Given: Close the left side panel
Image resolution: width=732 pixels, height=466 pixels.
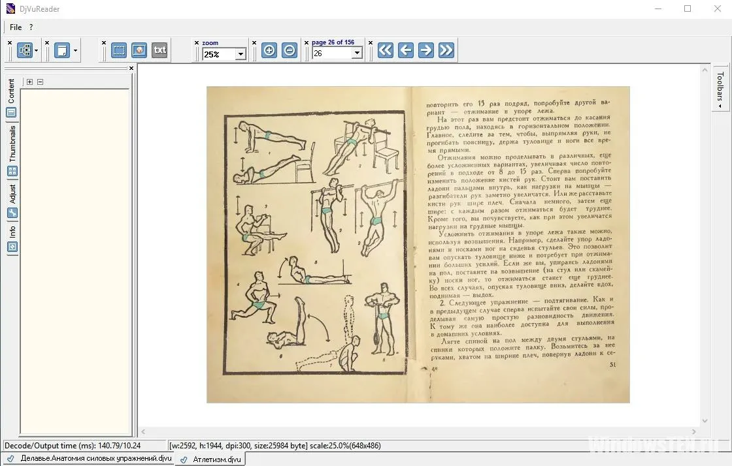Looking at the screenshot, I should [131, 69].
